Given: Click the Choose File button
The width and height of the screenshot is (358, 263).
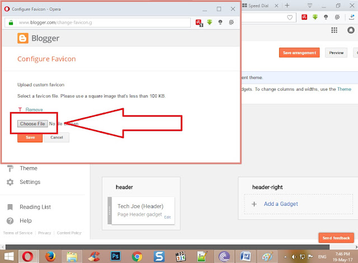Looking at the screenshot, I should (32, 123).
